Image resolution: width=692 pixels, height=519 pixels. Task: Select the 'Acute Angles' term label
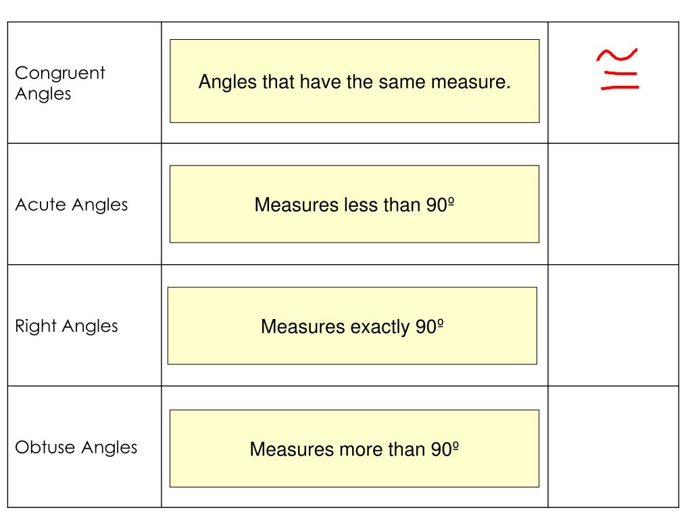click(x=72, y=205)
